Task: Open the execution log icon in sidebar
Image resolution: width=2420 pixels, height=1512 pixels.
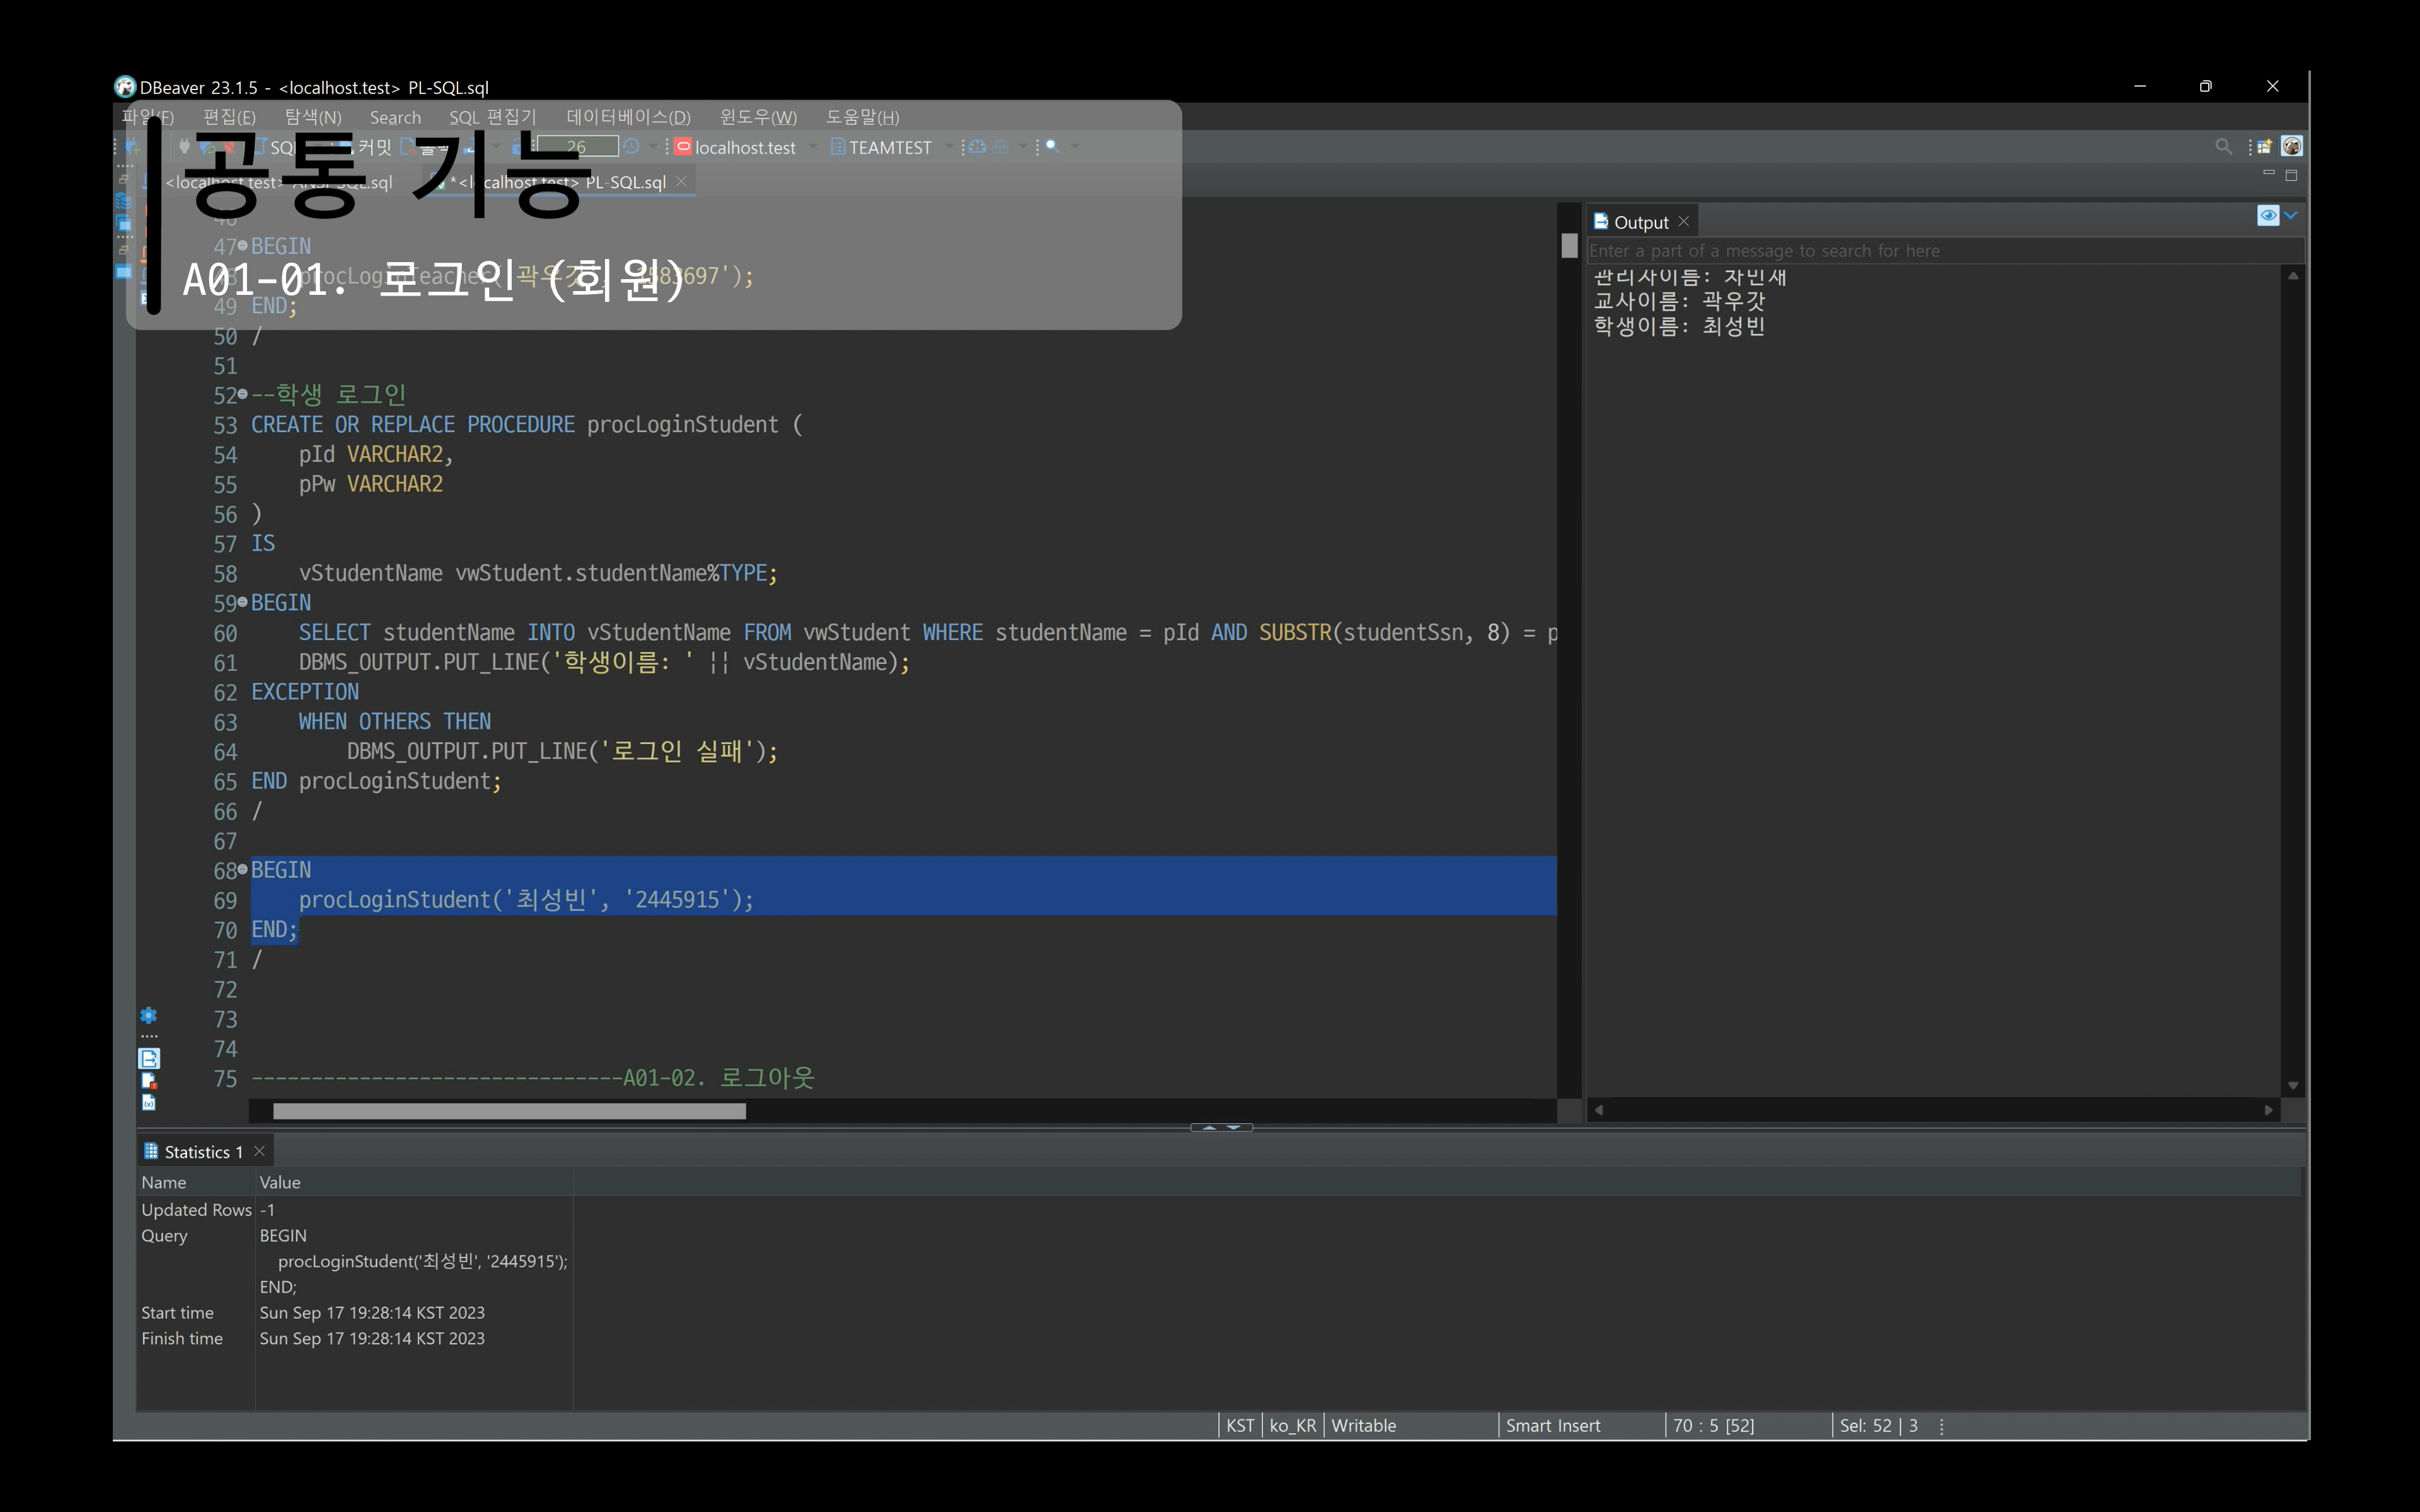Action: coord(149,1081)
